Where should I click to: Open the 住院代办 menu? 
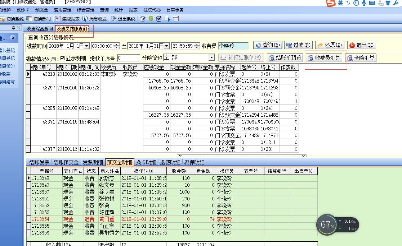pos(152,10)
